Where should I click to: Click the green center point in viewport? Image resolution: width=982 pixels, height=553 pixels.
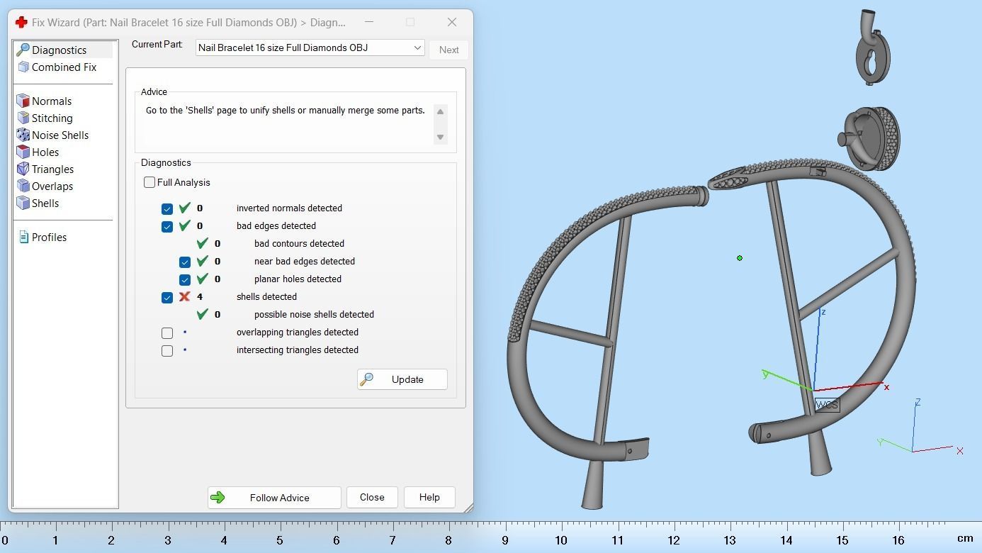(740, 258)
